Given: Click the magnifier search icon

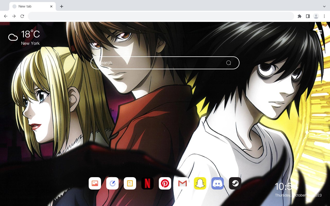Looking at the screenshot, I should (x=228, y=63).
